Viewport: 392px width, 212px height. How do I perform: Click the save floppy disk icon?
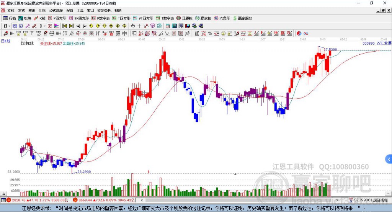(187, 26)
